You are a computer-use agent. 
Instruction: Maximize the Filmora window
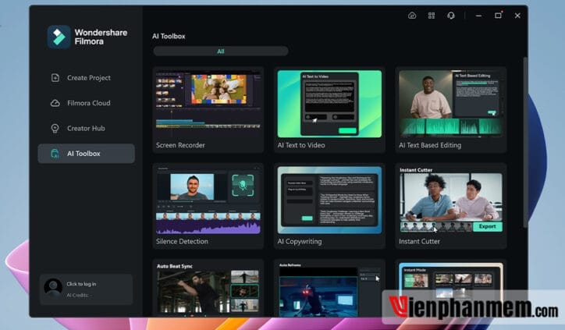[x=498, y=16]
